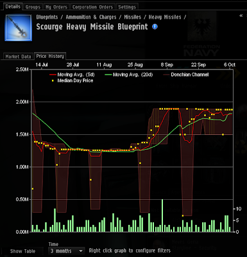The width and height of the screenshot is (247, 257).
Task: Go to Missiles breadcrumb category
Action: point(132,17)
